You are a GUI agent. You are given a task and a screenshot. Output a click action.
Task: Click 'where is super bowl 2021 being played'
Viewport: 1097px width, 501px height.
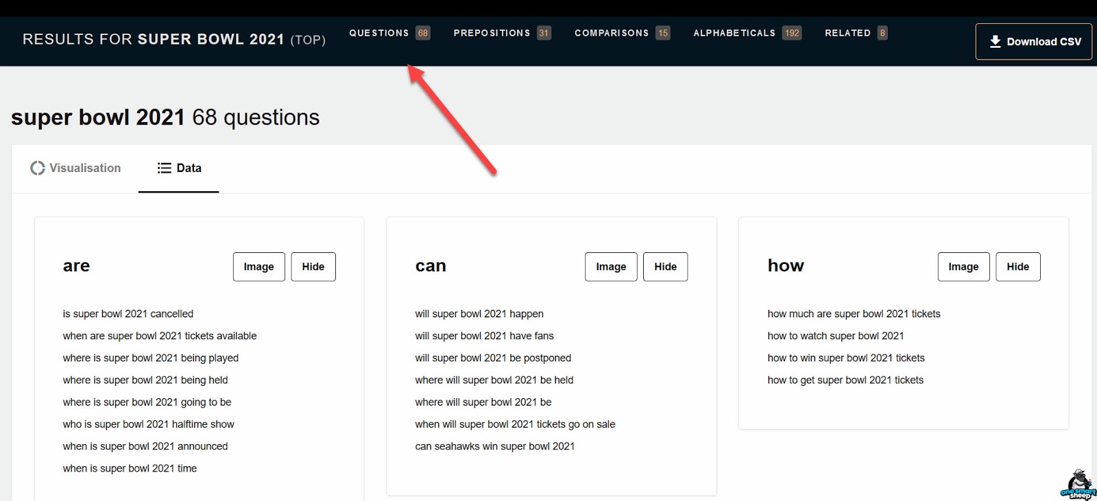[x=151, y=358]
